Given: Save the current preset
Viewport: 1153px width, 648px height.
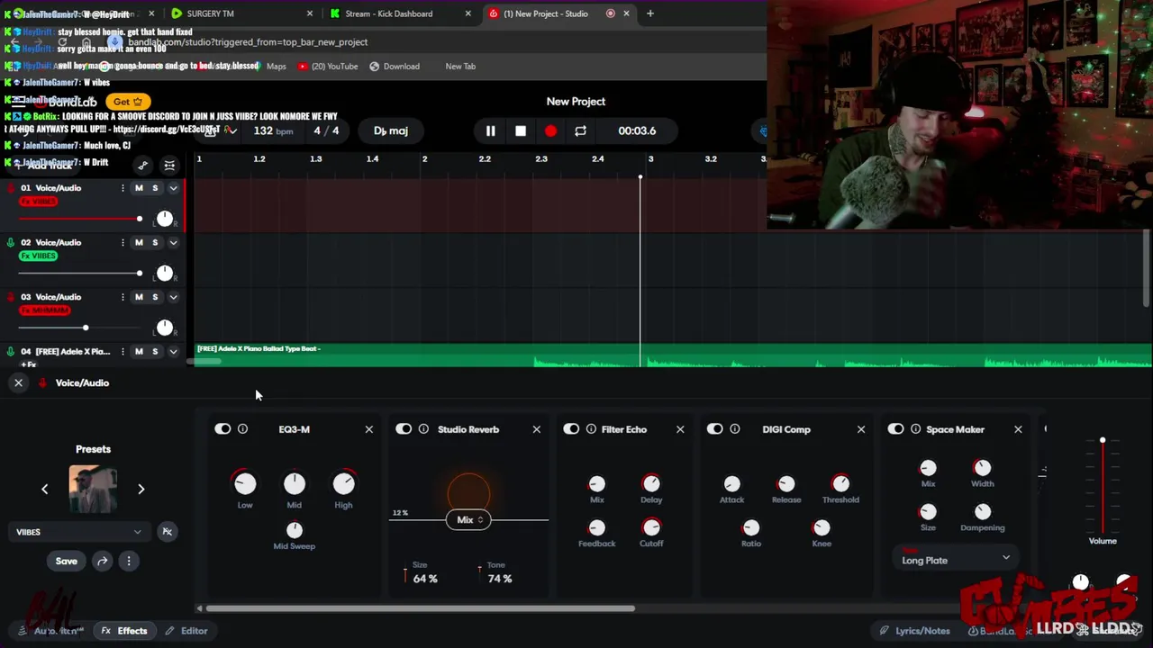Looking at the screenshot, I should (67, 561).
